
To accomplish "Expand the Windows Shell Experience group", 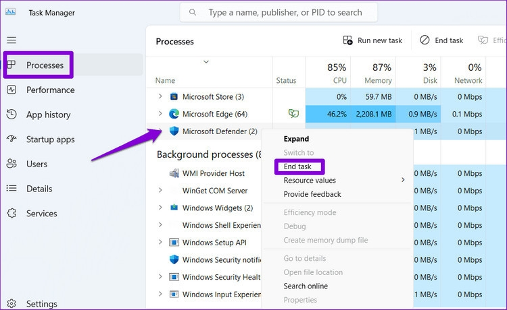I will (160, 224).
